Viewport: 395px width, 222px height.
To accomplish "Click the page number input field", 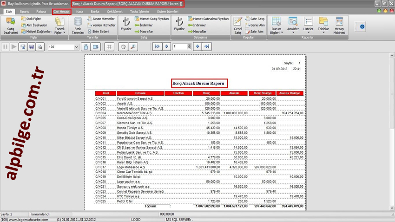I will pos(180,47).
